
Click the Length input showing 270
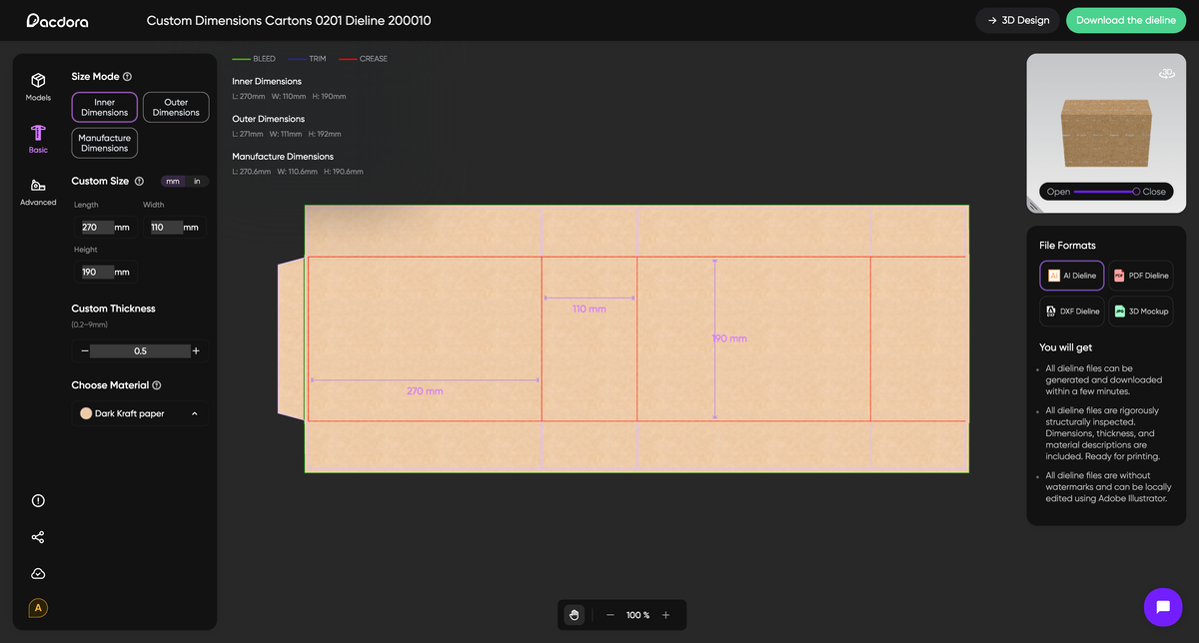point(98,227)
